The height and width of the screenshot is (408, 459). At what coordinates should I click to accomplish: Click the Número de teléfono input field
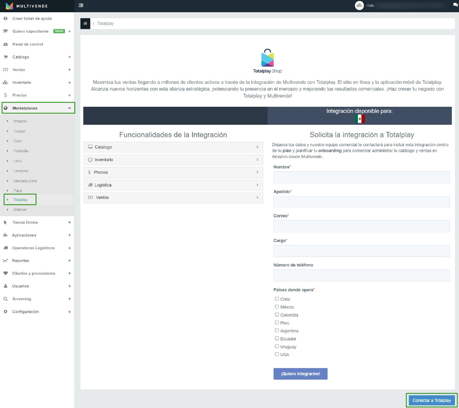362,275
